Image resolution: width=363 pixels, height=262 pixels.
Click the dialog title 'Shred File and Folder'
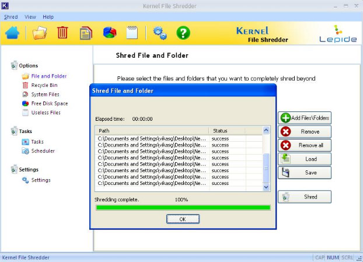pyautogui.click(x=123, y=90)
